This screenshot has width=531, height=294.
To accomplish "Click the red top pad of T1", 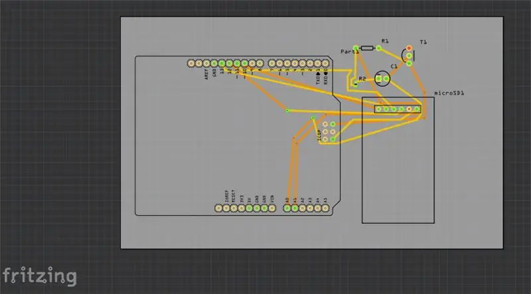I will point(409,48).
